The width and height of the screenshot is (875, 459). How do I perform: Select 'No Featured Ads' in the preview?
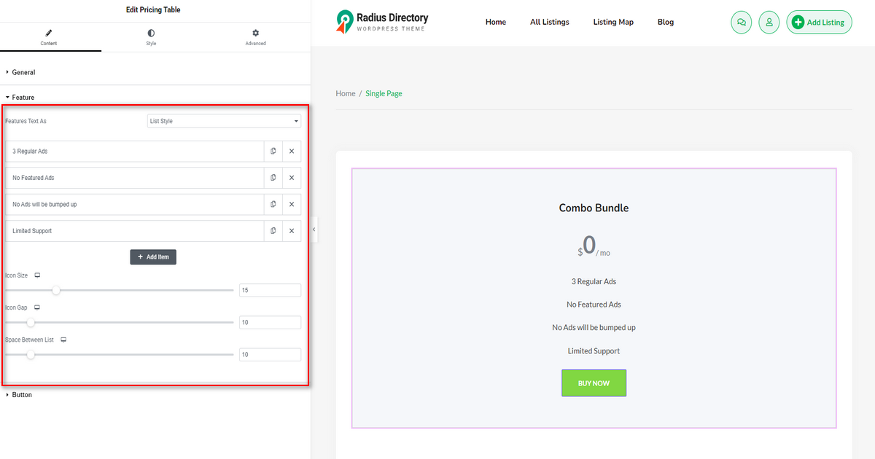click(x=594, y=305)
